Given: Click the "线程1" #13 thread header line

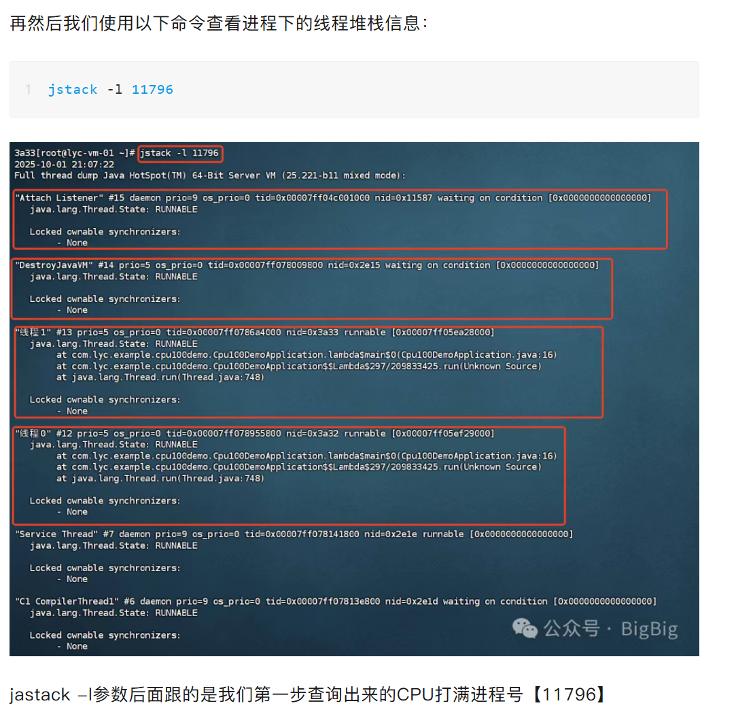Looking at the screenshot, I should coord(255,332).
